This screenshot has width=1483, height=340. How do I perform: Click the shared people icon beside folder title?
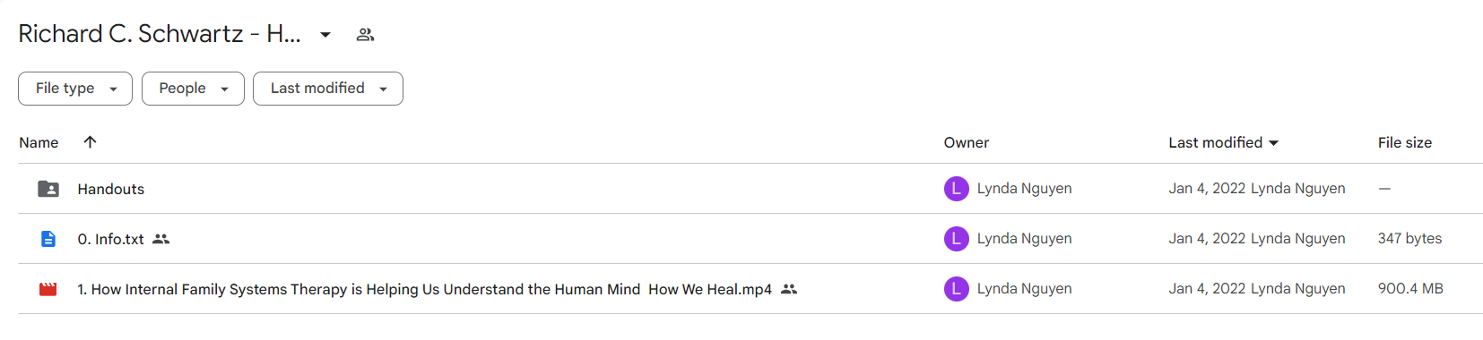click(365, 35)
